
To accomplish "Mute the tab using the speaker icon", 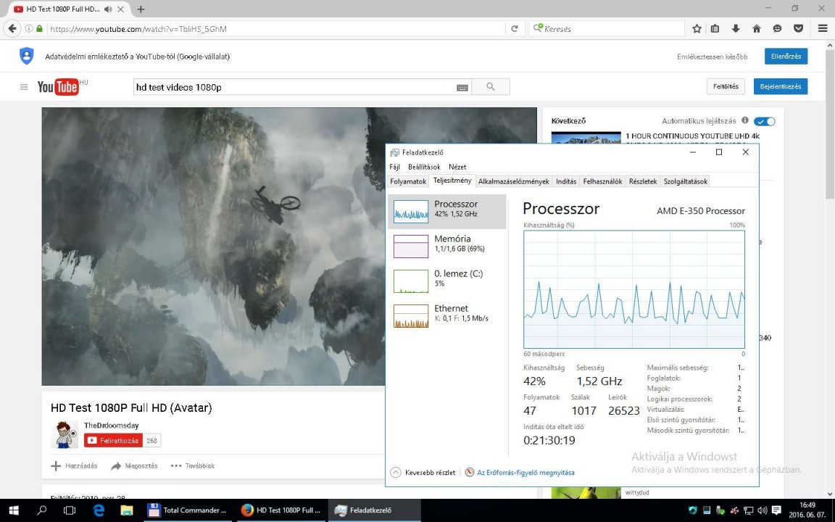I will [x=108, y=9].
